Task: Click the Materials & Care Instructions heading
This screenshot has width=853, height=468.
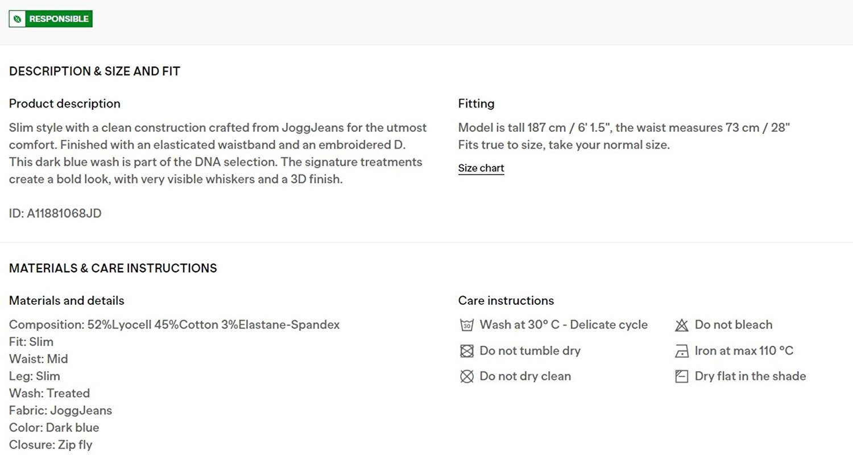Action: pyautogui.click(x=113, y=268)
